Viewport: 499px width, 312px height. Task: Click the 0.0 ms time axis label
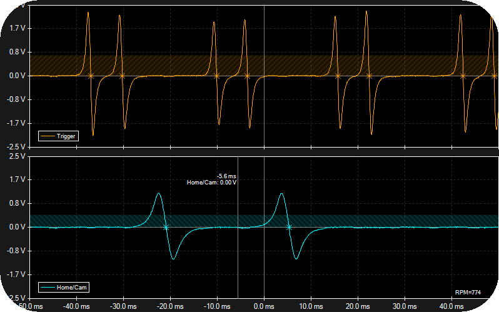[x=264, y=306]
